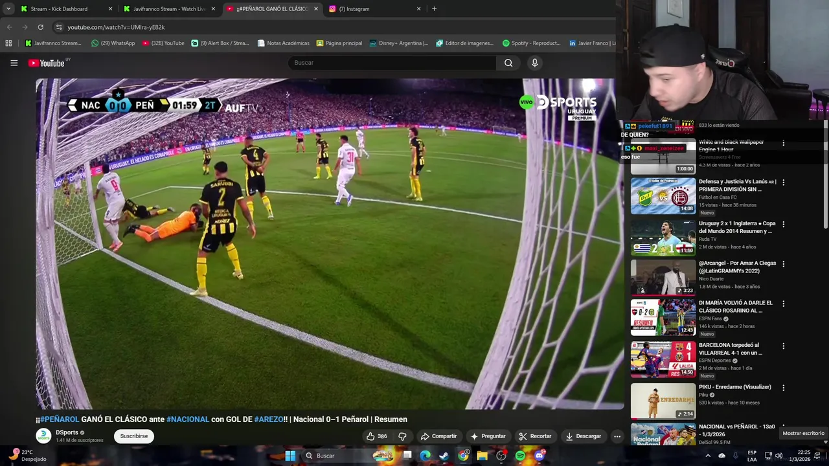Screen dimensions: 829x466
Task: Type in the YouTube Buscar search field
Action: click(x=392, y=63)
